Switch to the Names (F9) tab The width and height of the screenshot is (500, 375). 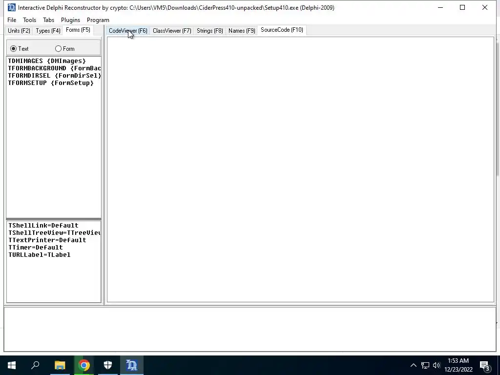242,31
